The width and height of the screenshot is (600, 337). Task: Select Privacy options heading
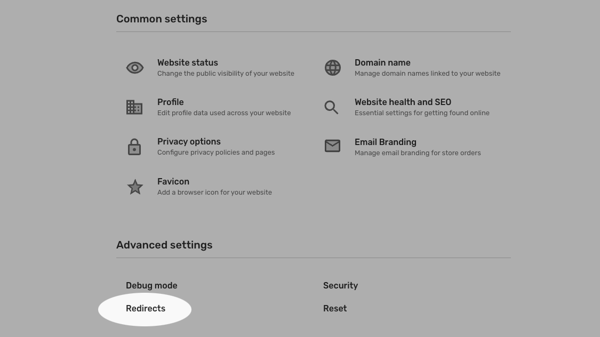tap(189, 141)
